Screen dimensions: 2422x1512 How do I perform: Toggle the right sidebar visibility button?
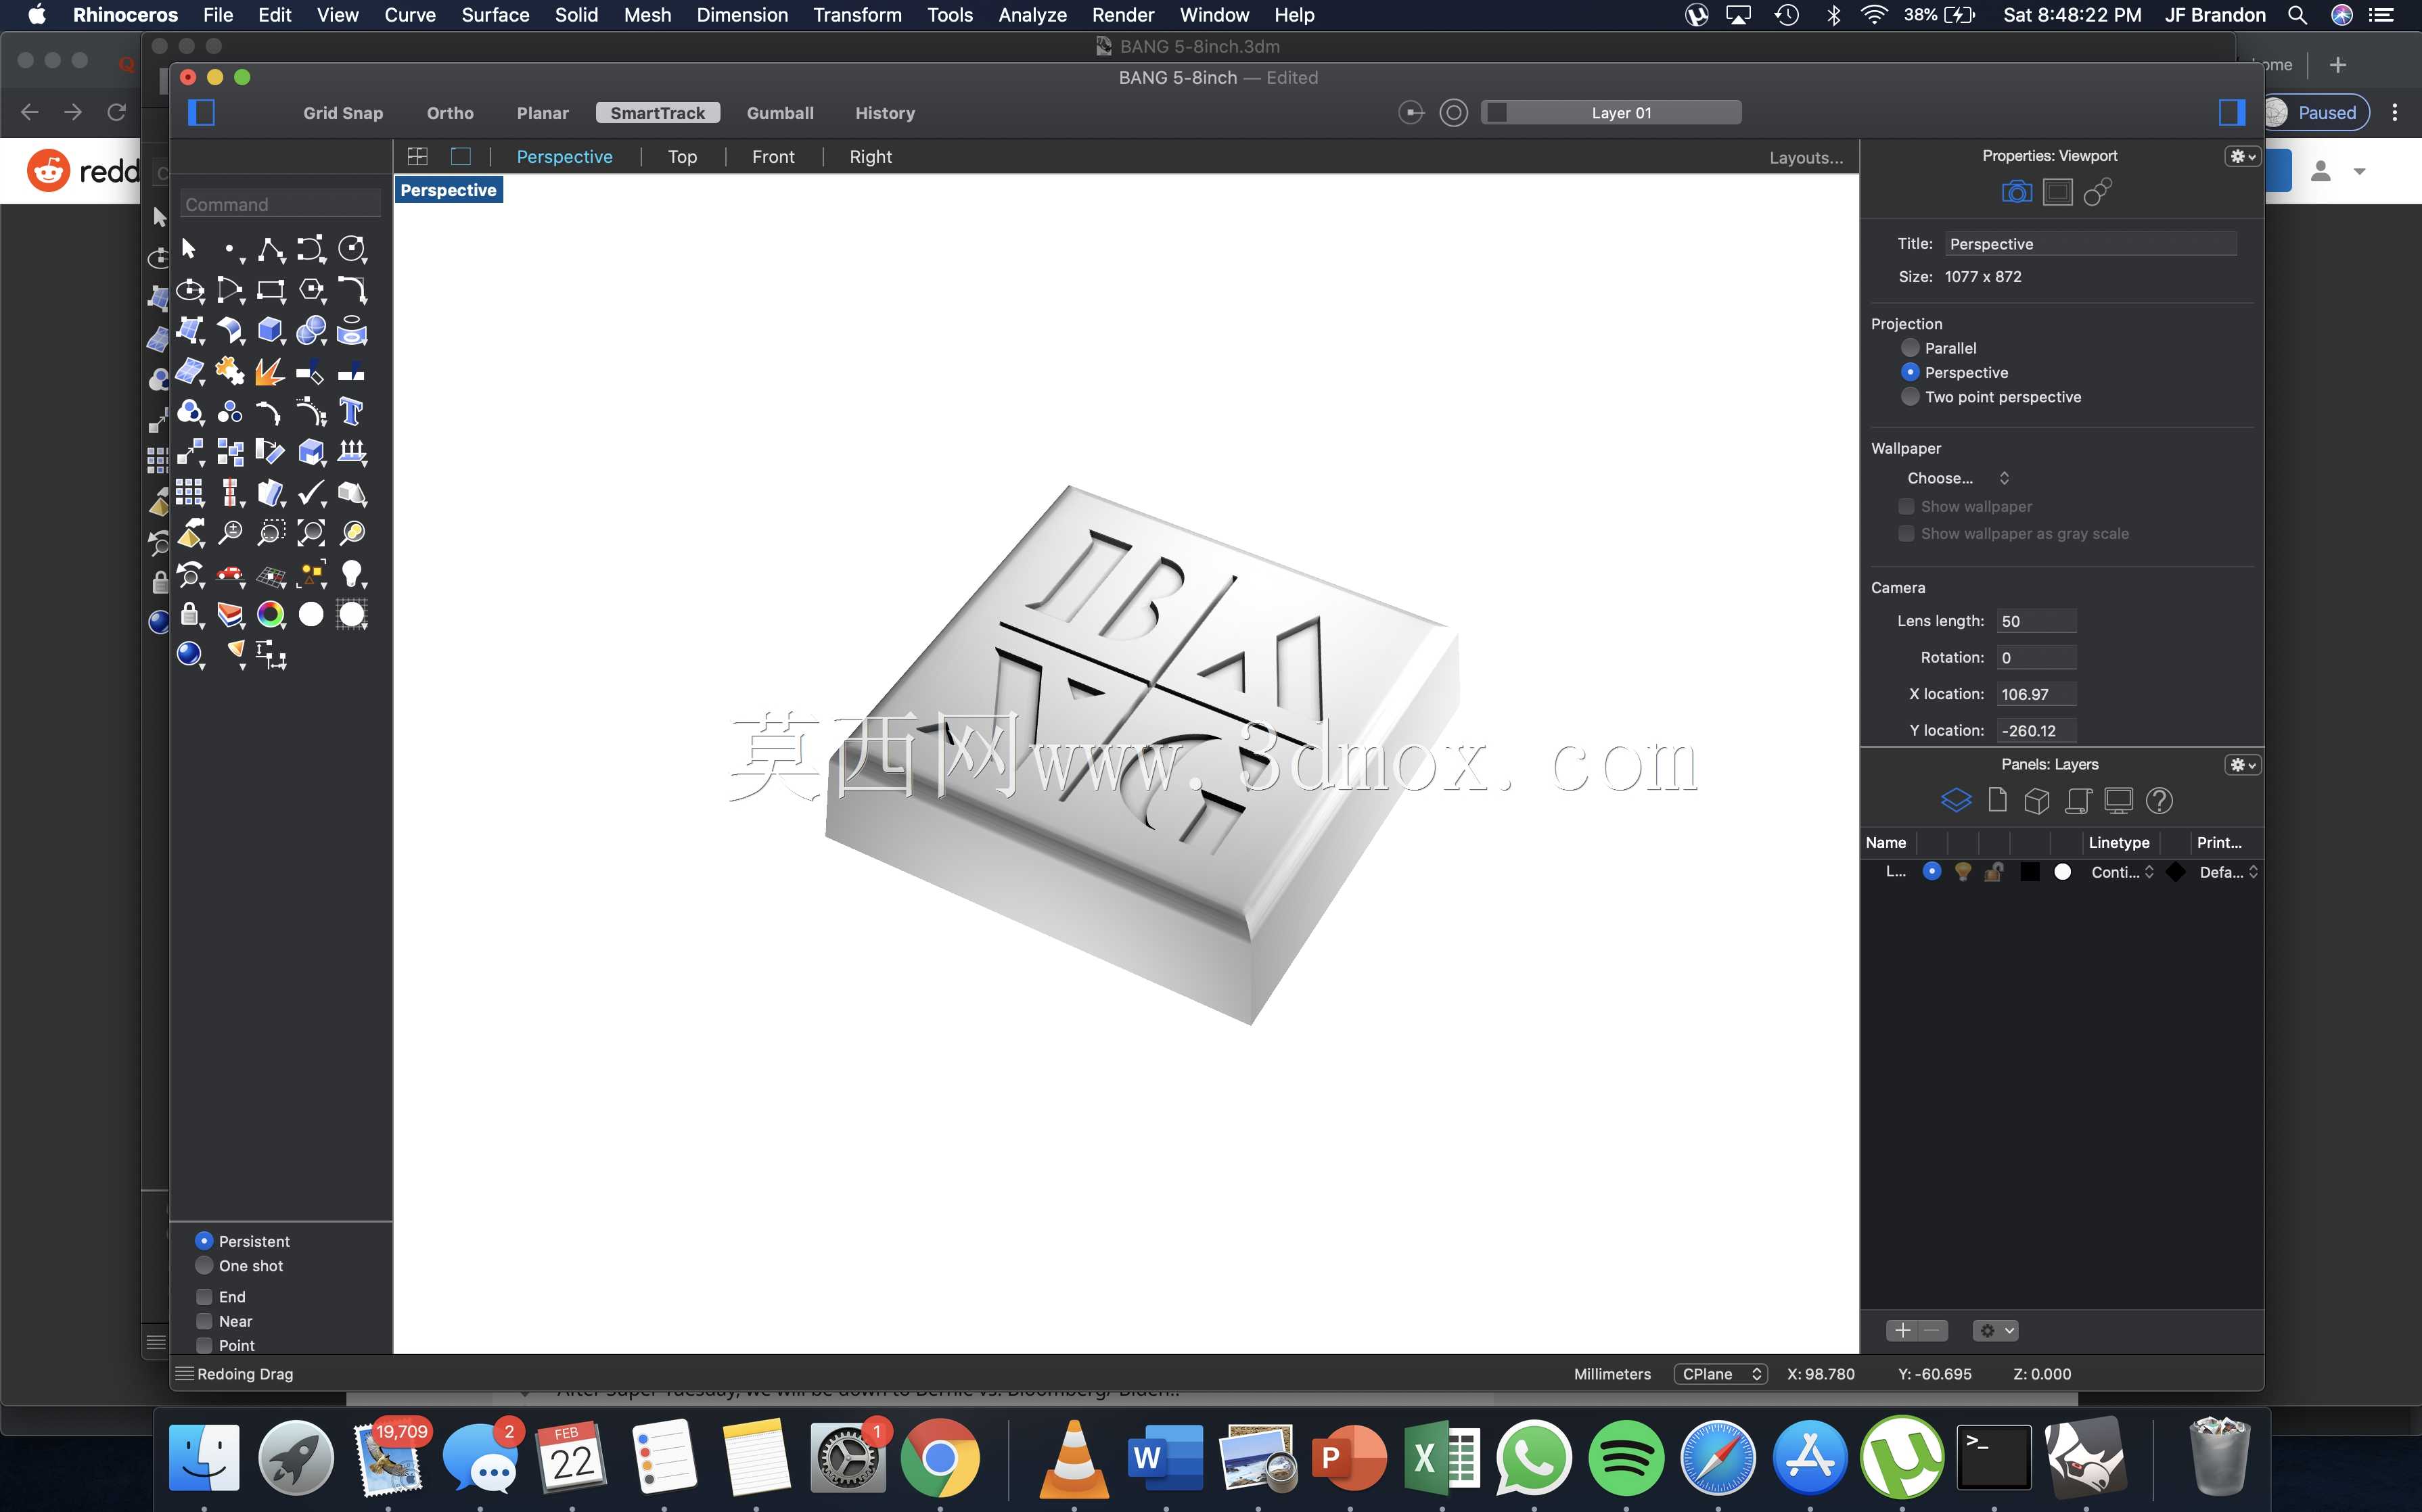coord(2231,113)
